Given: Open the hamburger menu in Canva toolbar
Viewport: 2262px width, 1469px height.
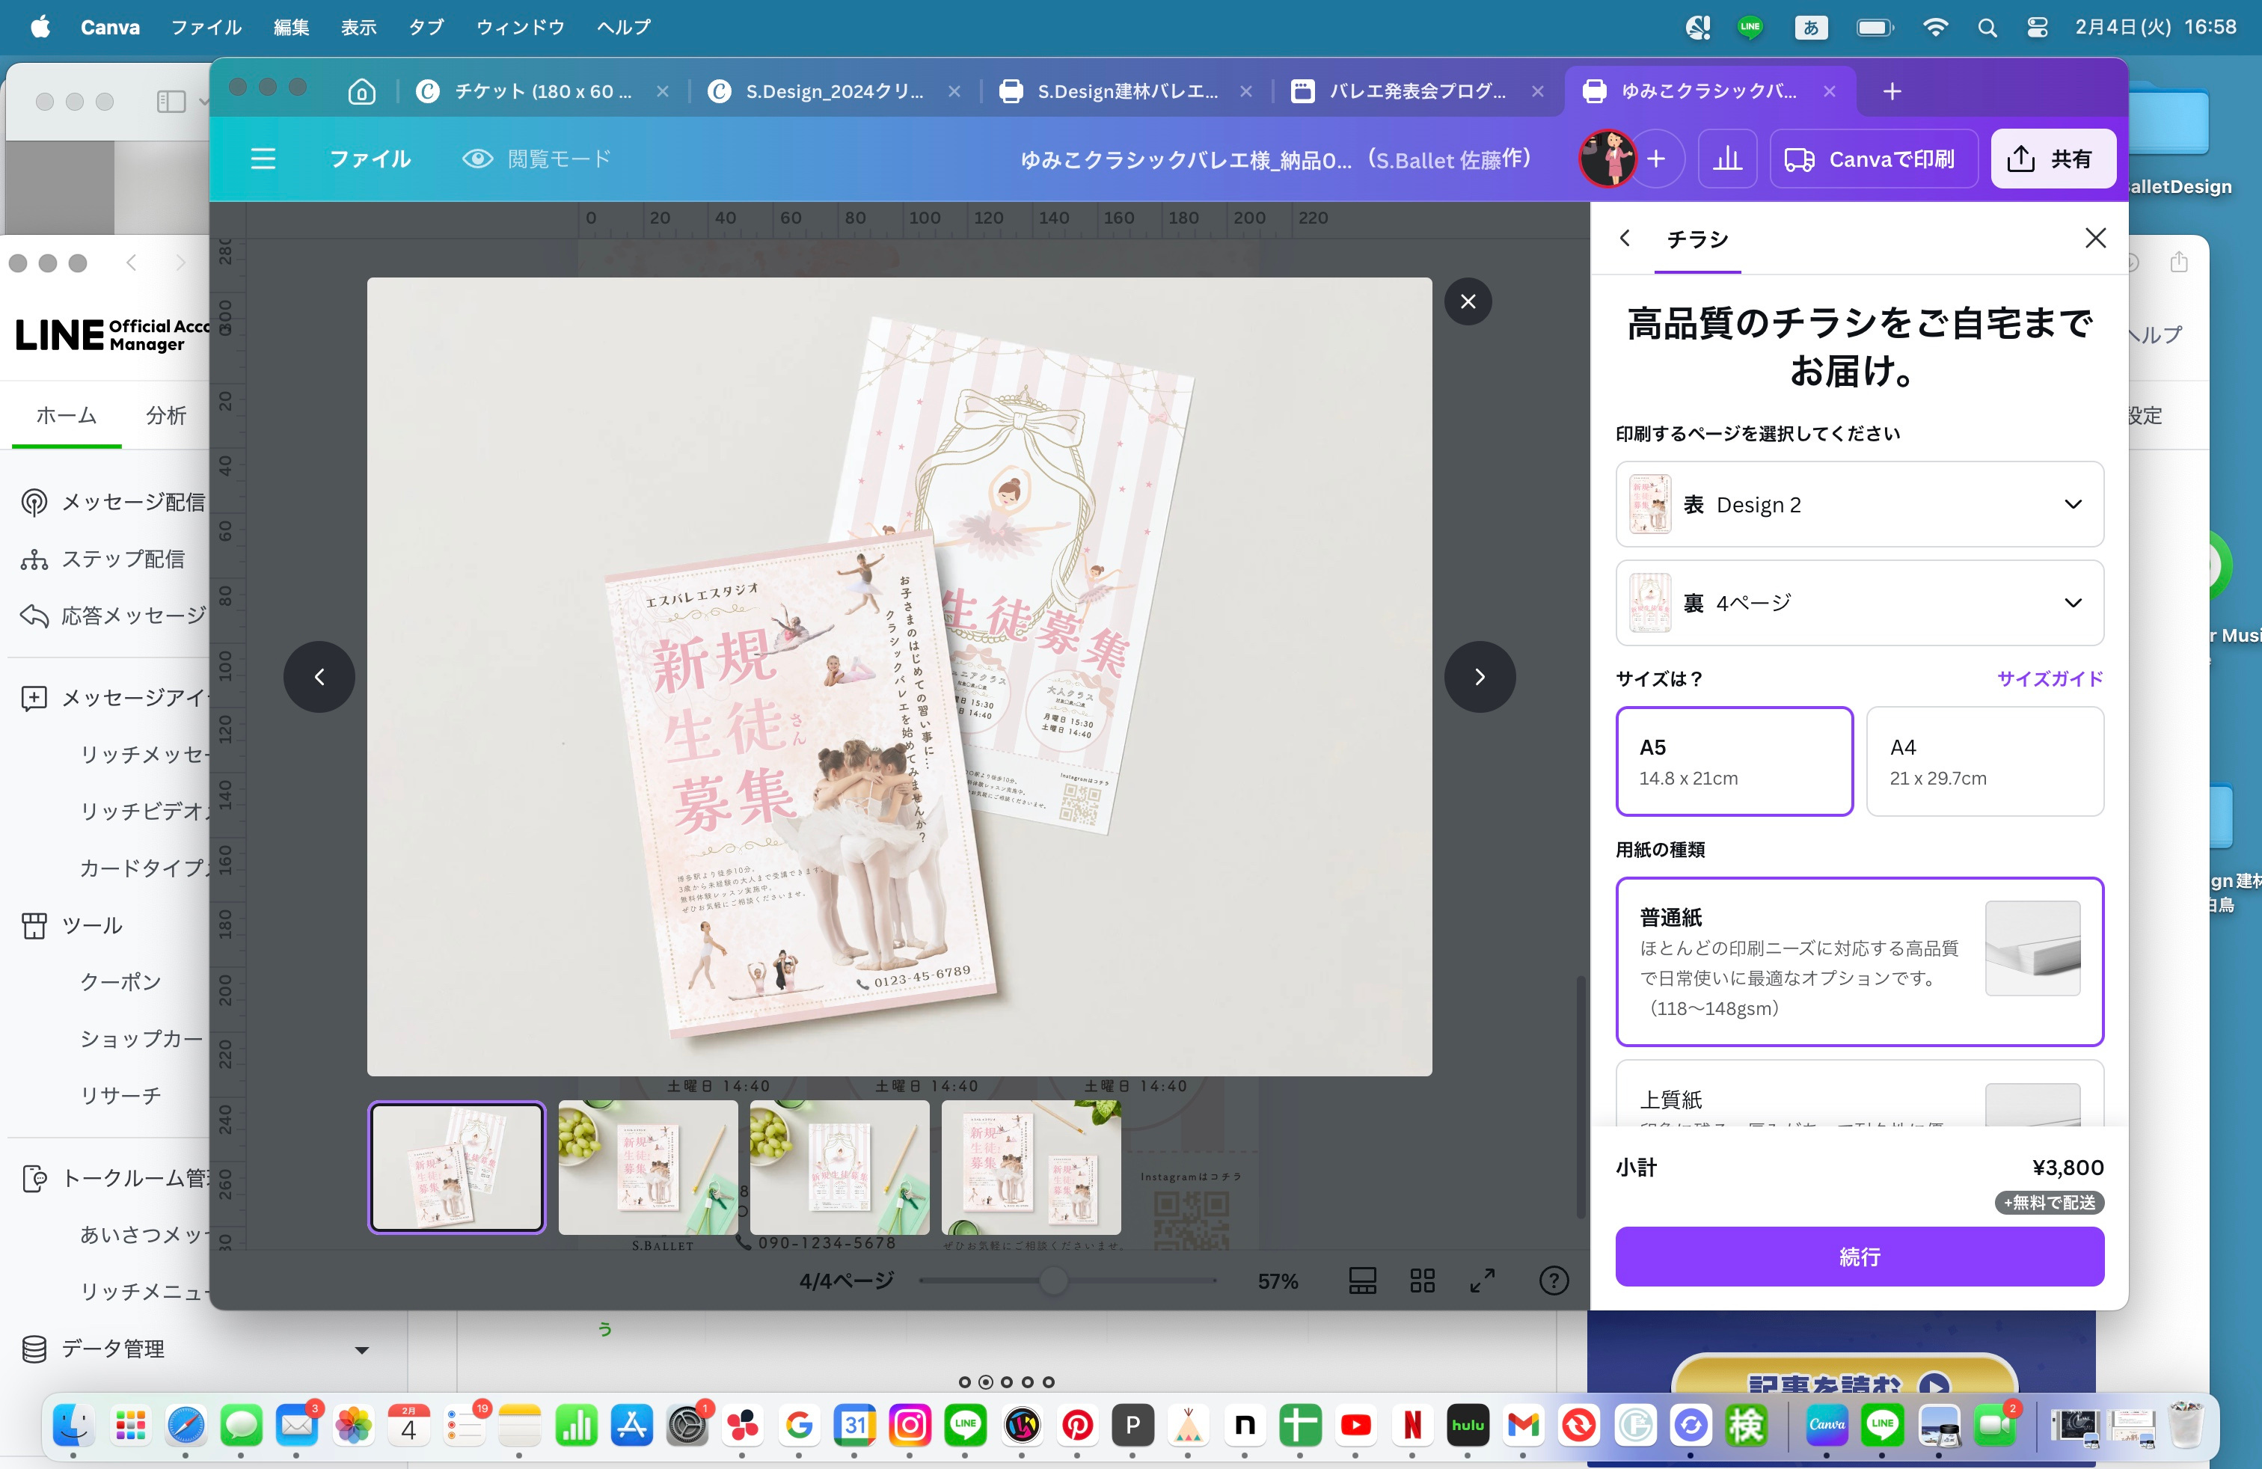Looking at the screenshot, I should (x=263, y=159).
